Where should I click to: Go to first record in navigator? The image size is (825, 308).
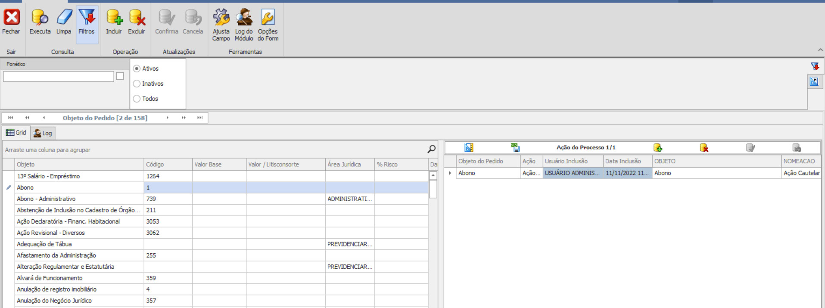(x=10, y=118)
